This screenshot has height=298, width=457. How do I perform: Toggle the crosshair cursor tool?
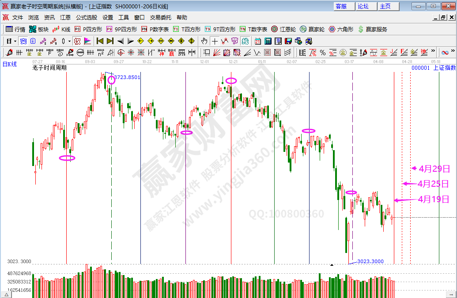[215, 41]
